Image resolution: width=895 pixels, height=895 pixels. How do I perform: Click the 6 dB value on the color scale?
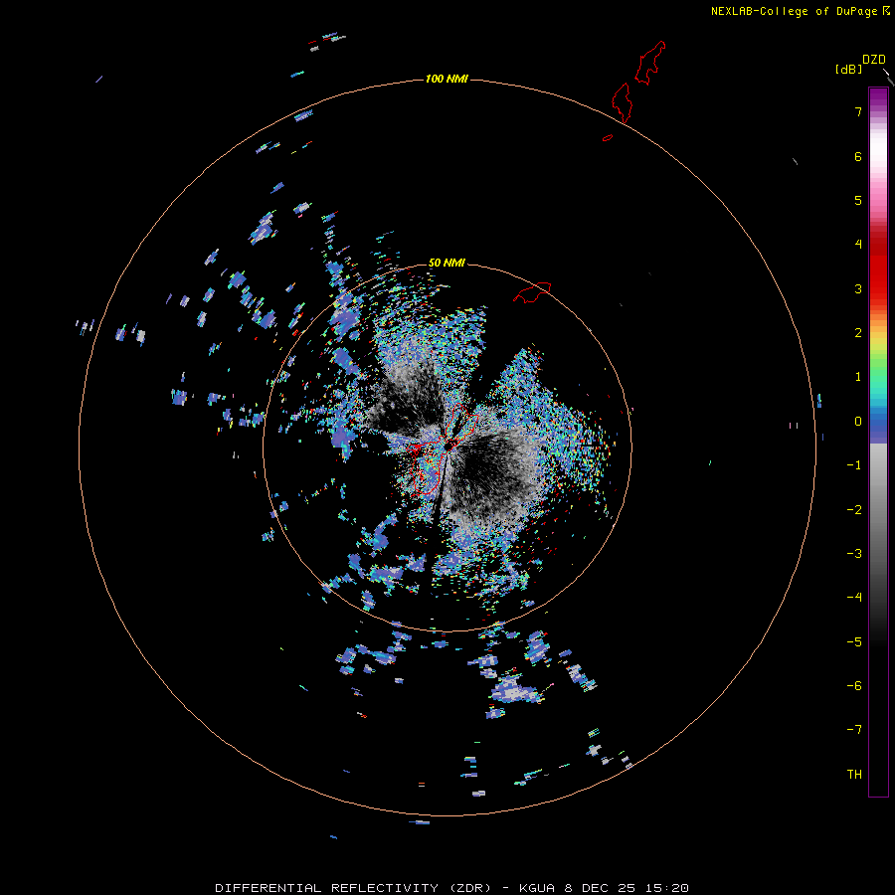coord(858,156)
